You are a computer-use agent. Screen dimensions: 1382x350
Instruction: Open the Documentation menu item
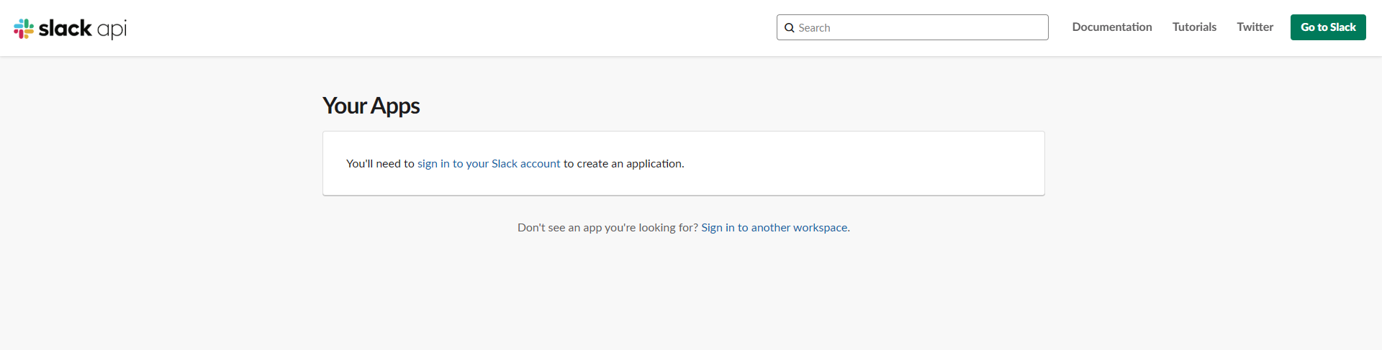(1111, 27)
